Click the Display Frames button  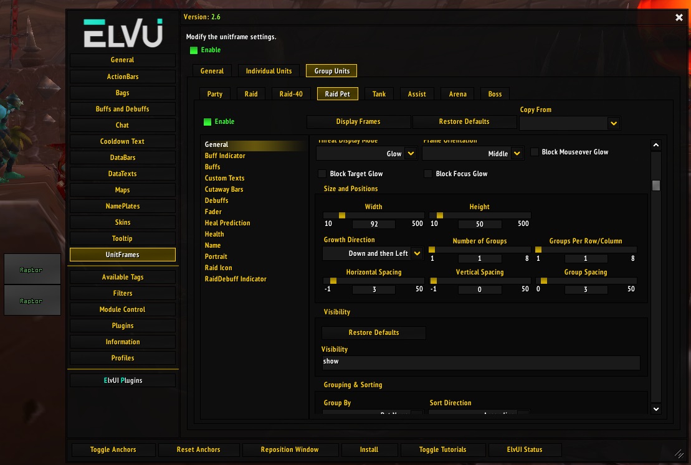click(358, 121)
